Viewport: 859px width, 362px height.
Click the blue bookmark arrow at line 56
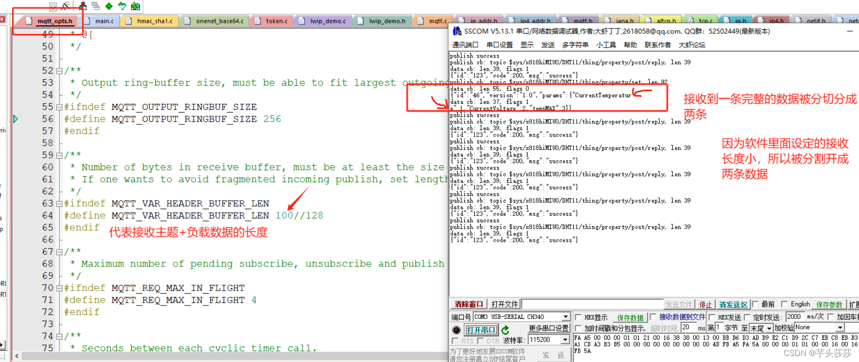tap(15, 119)
